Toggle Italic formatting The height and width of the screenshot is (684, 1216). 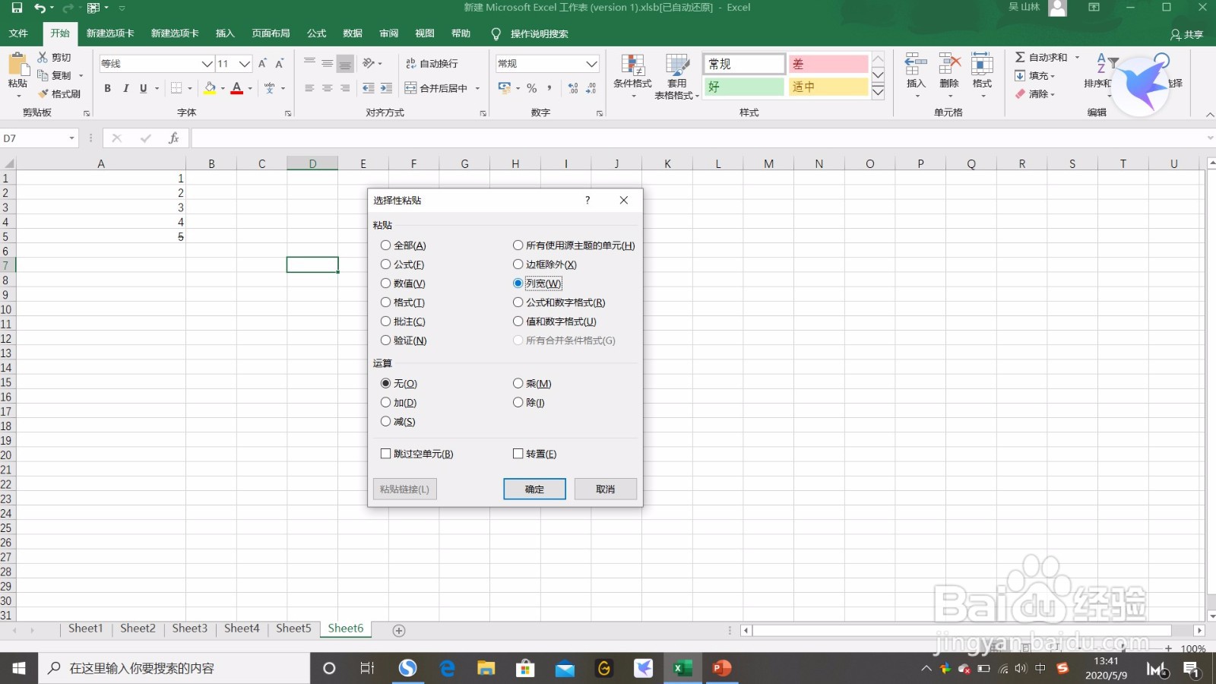click(x=125, y=88)
